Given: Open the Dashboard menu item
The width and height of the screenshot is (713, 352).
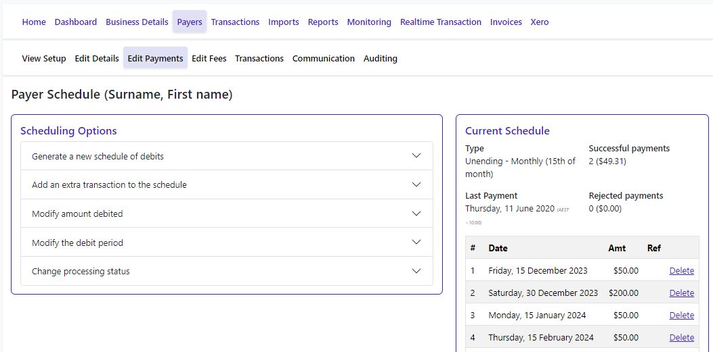Looking at the screenshot, I should [76, 22].
